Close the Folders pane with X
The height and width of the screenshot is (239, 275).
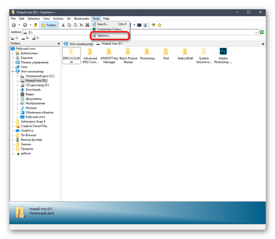58,44
